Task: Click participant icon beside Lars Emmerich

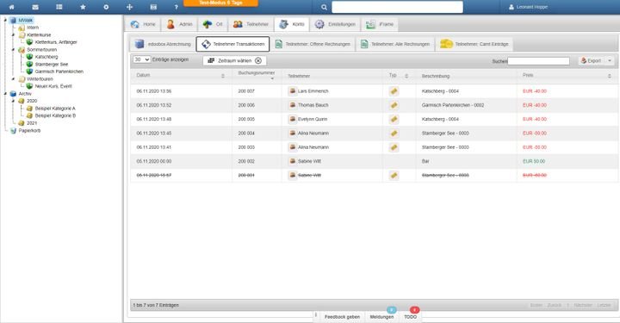Action: point(292,91)
